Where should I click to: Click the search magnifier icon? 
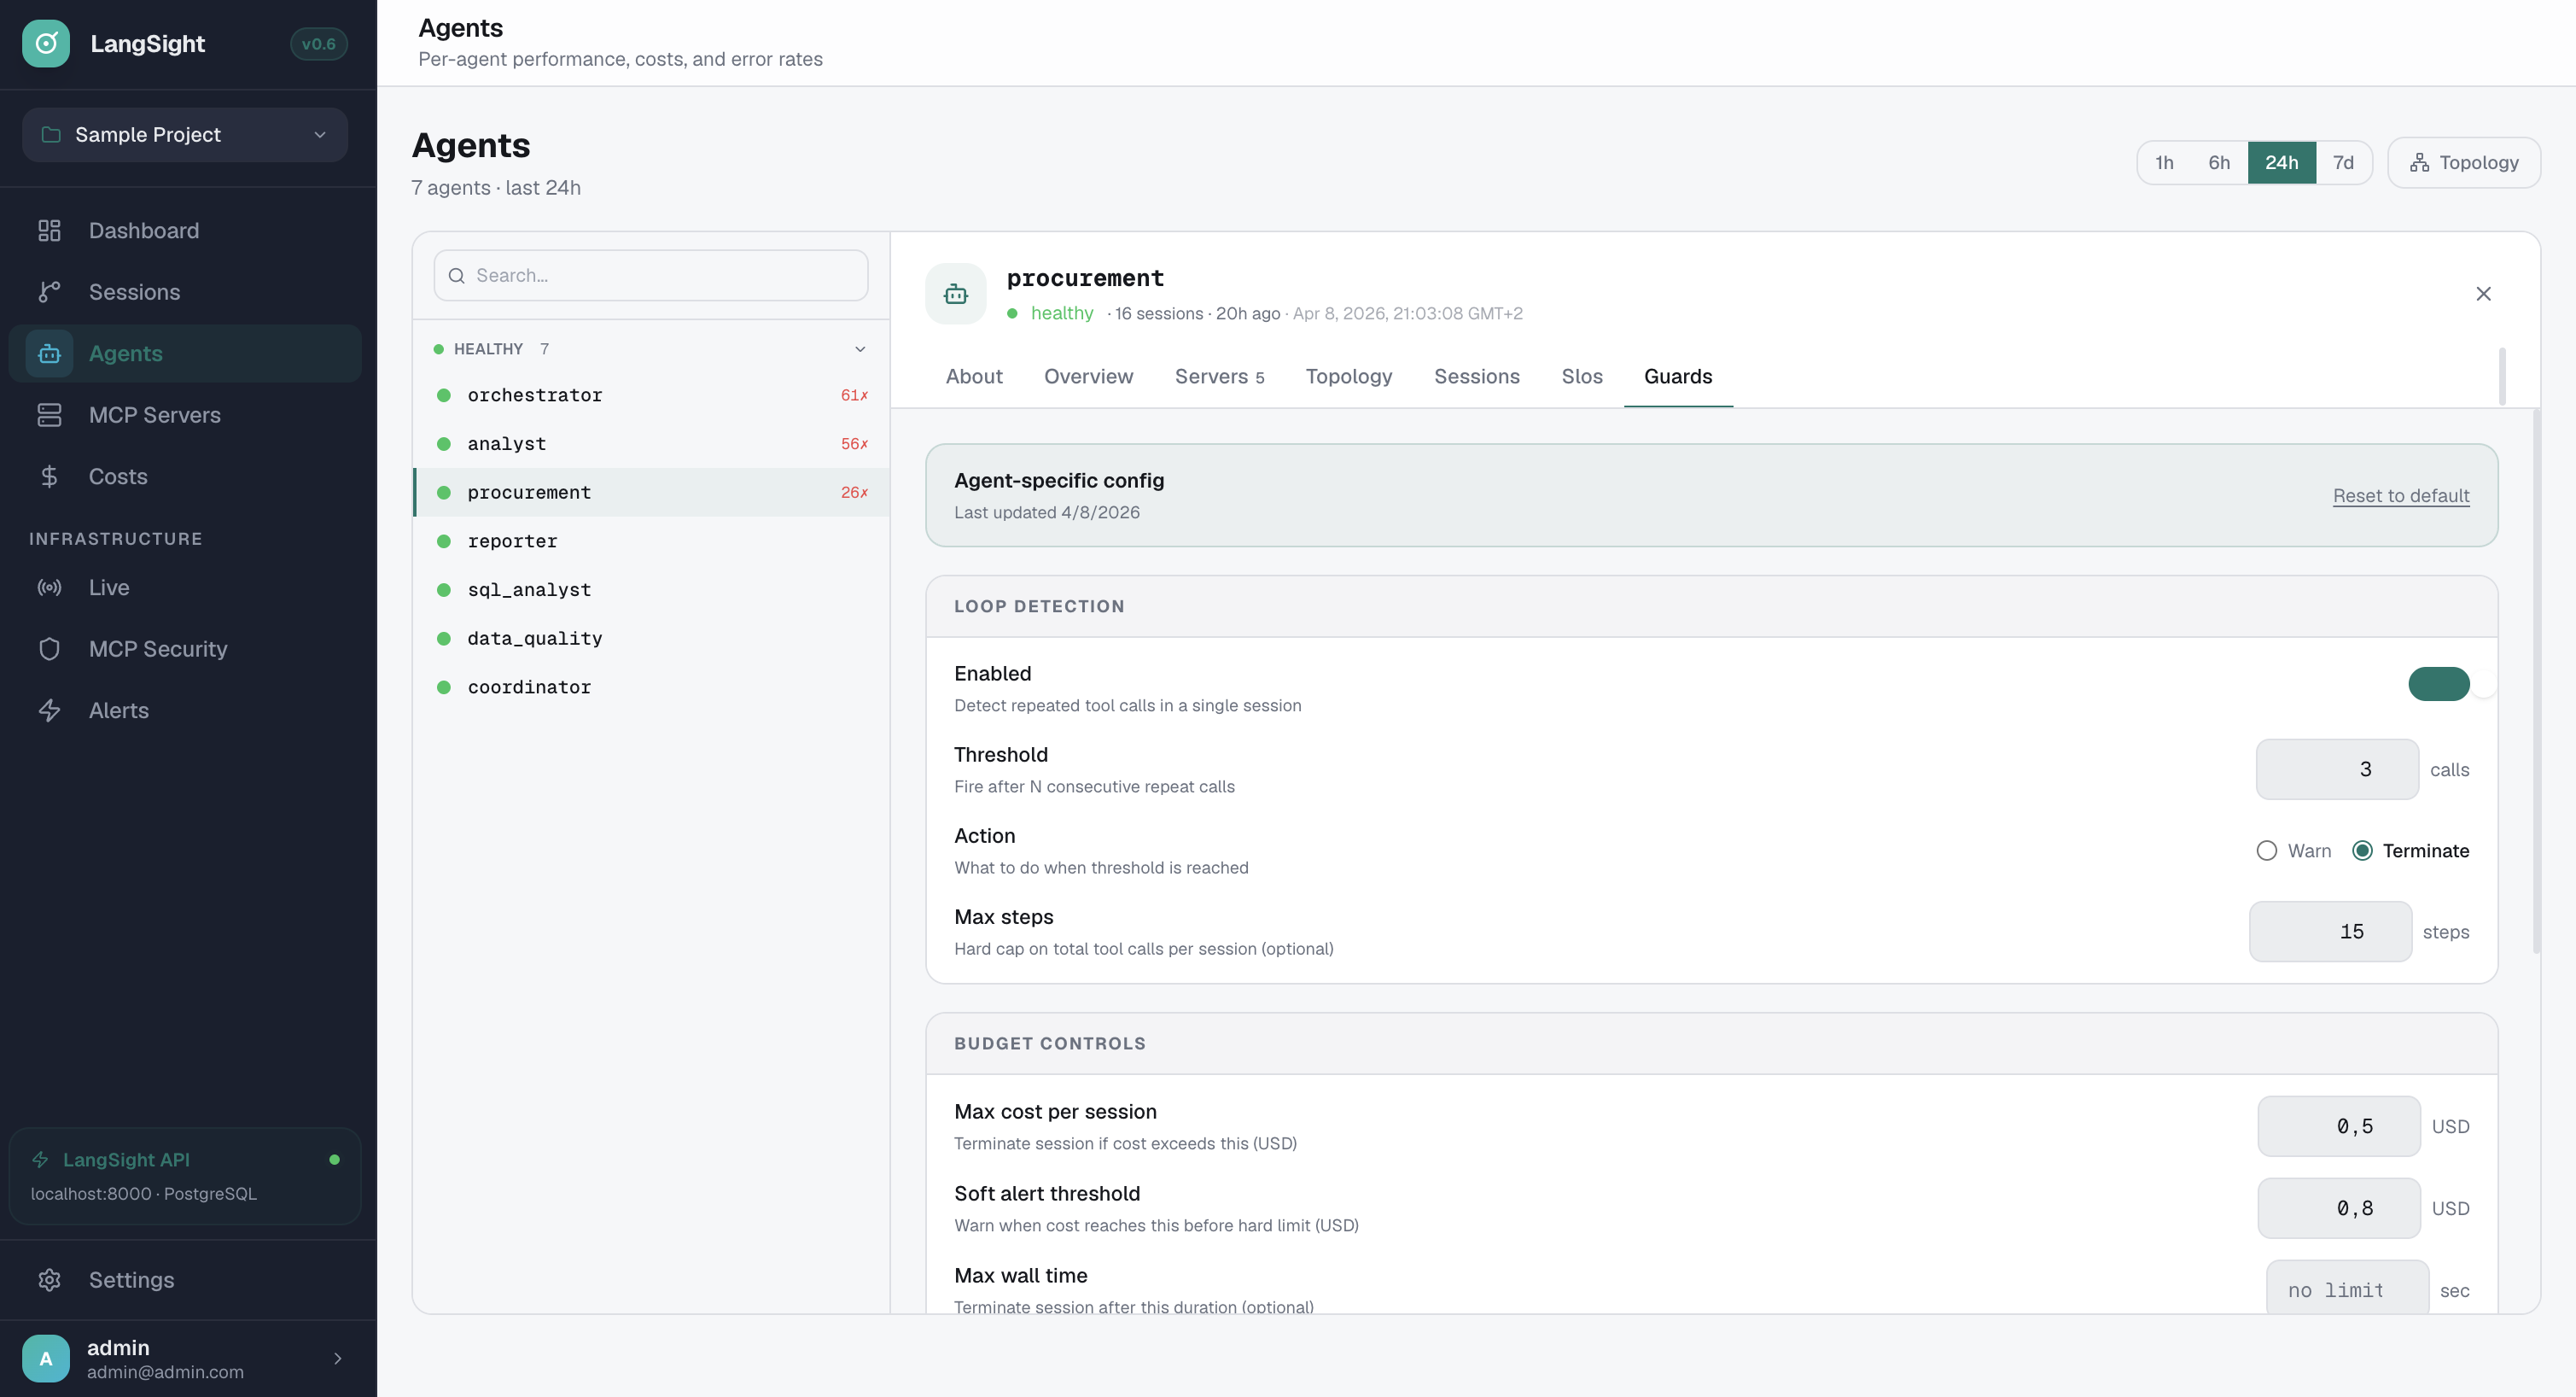pyautogui.click(x=457, y=275)
